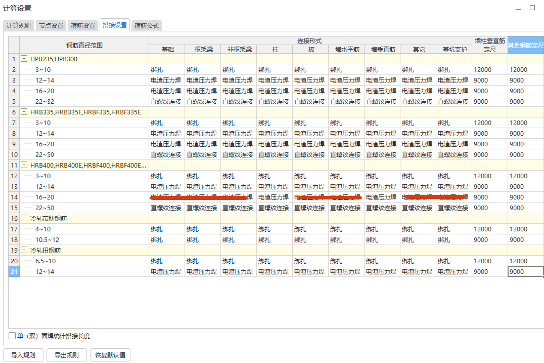544x363 pixels.
Task: Collapse the 冷轧带肋钢筋 group
Action: tap(24, 218)
